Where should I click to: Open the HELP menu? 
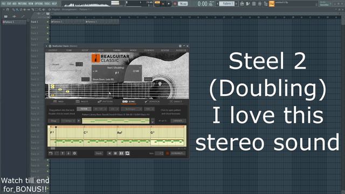point(54,4)
